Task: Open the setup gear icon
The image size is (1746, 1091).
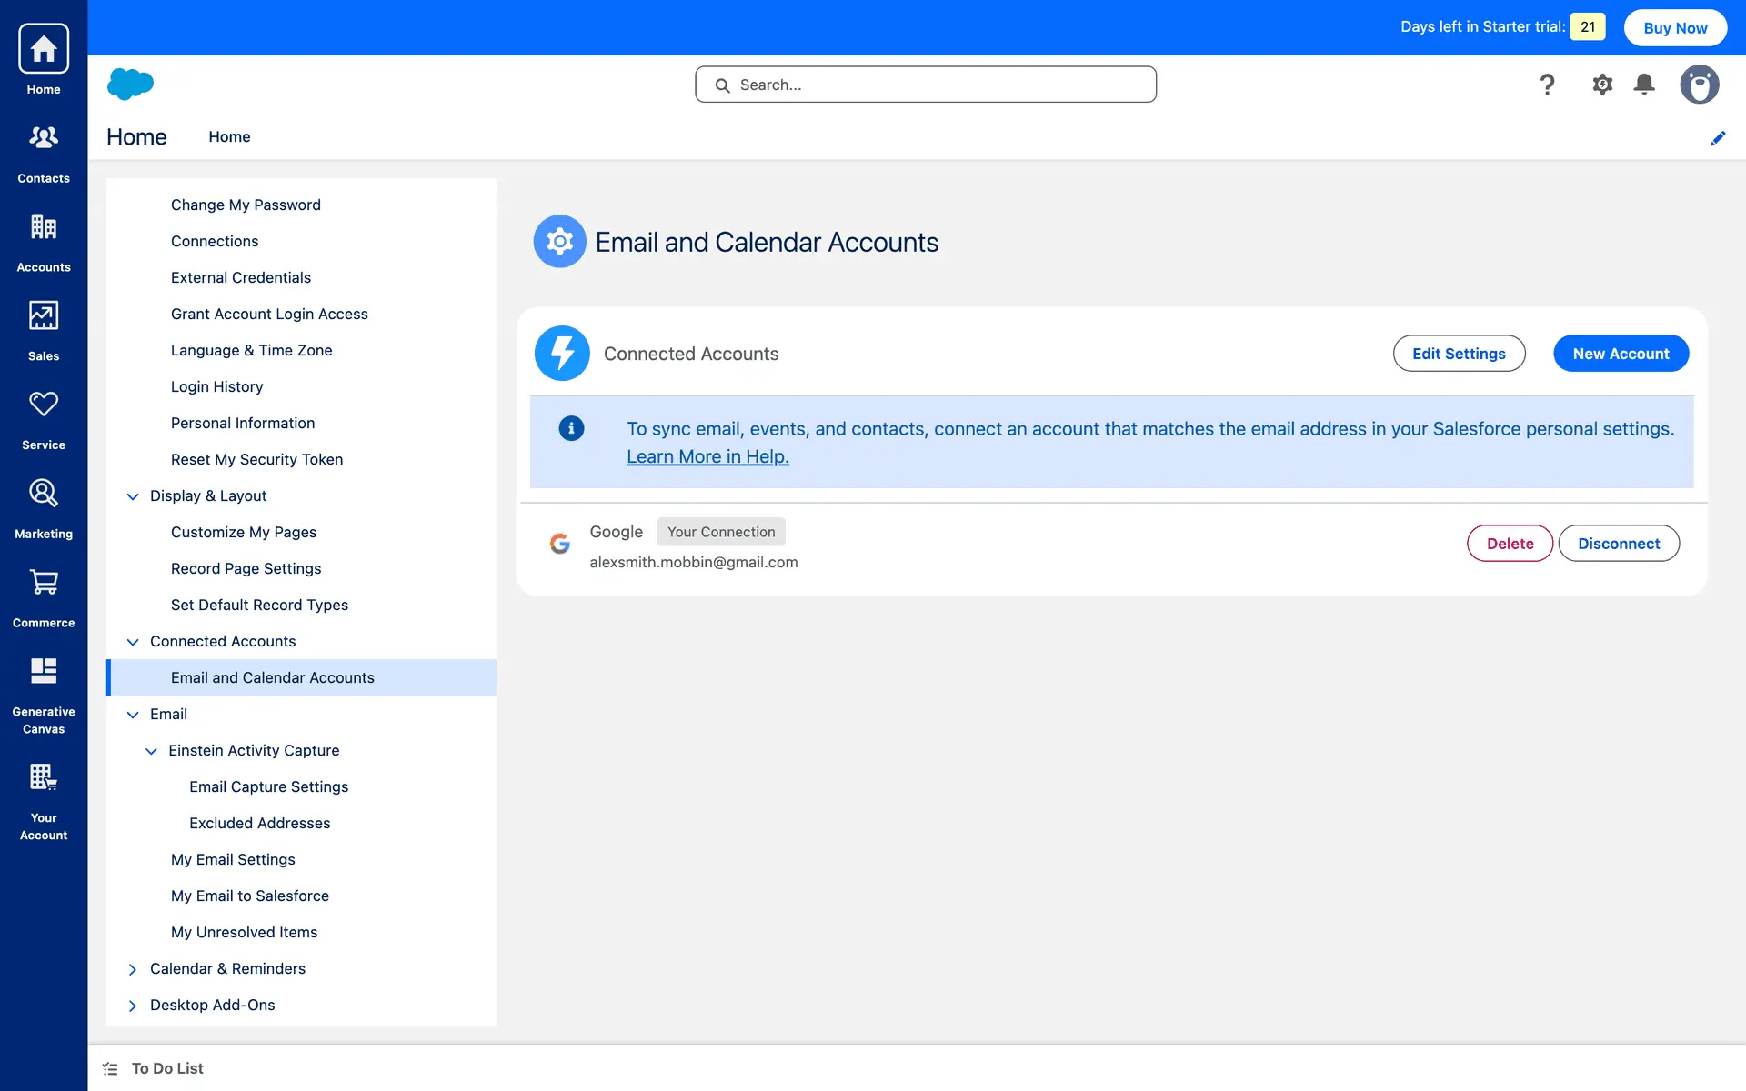Action: [x=1602, y=85]
